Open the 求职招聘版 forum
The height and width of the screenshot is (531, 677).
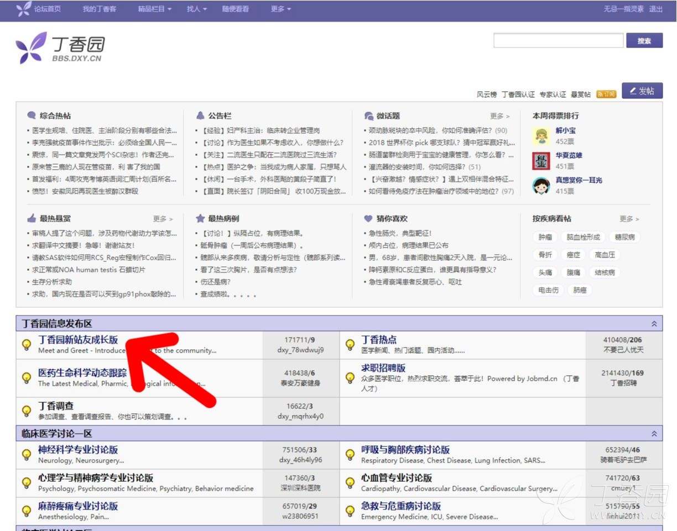point(383,368)
